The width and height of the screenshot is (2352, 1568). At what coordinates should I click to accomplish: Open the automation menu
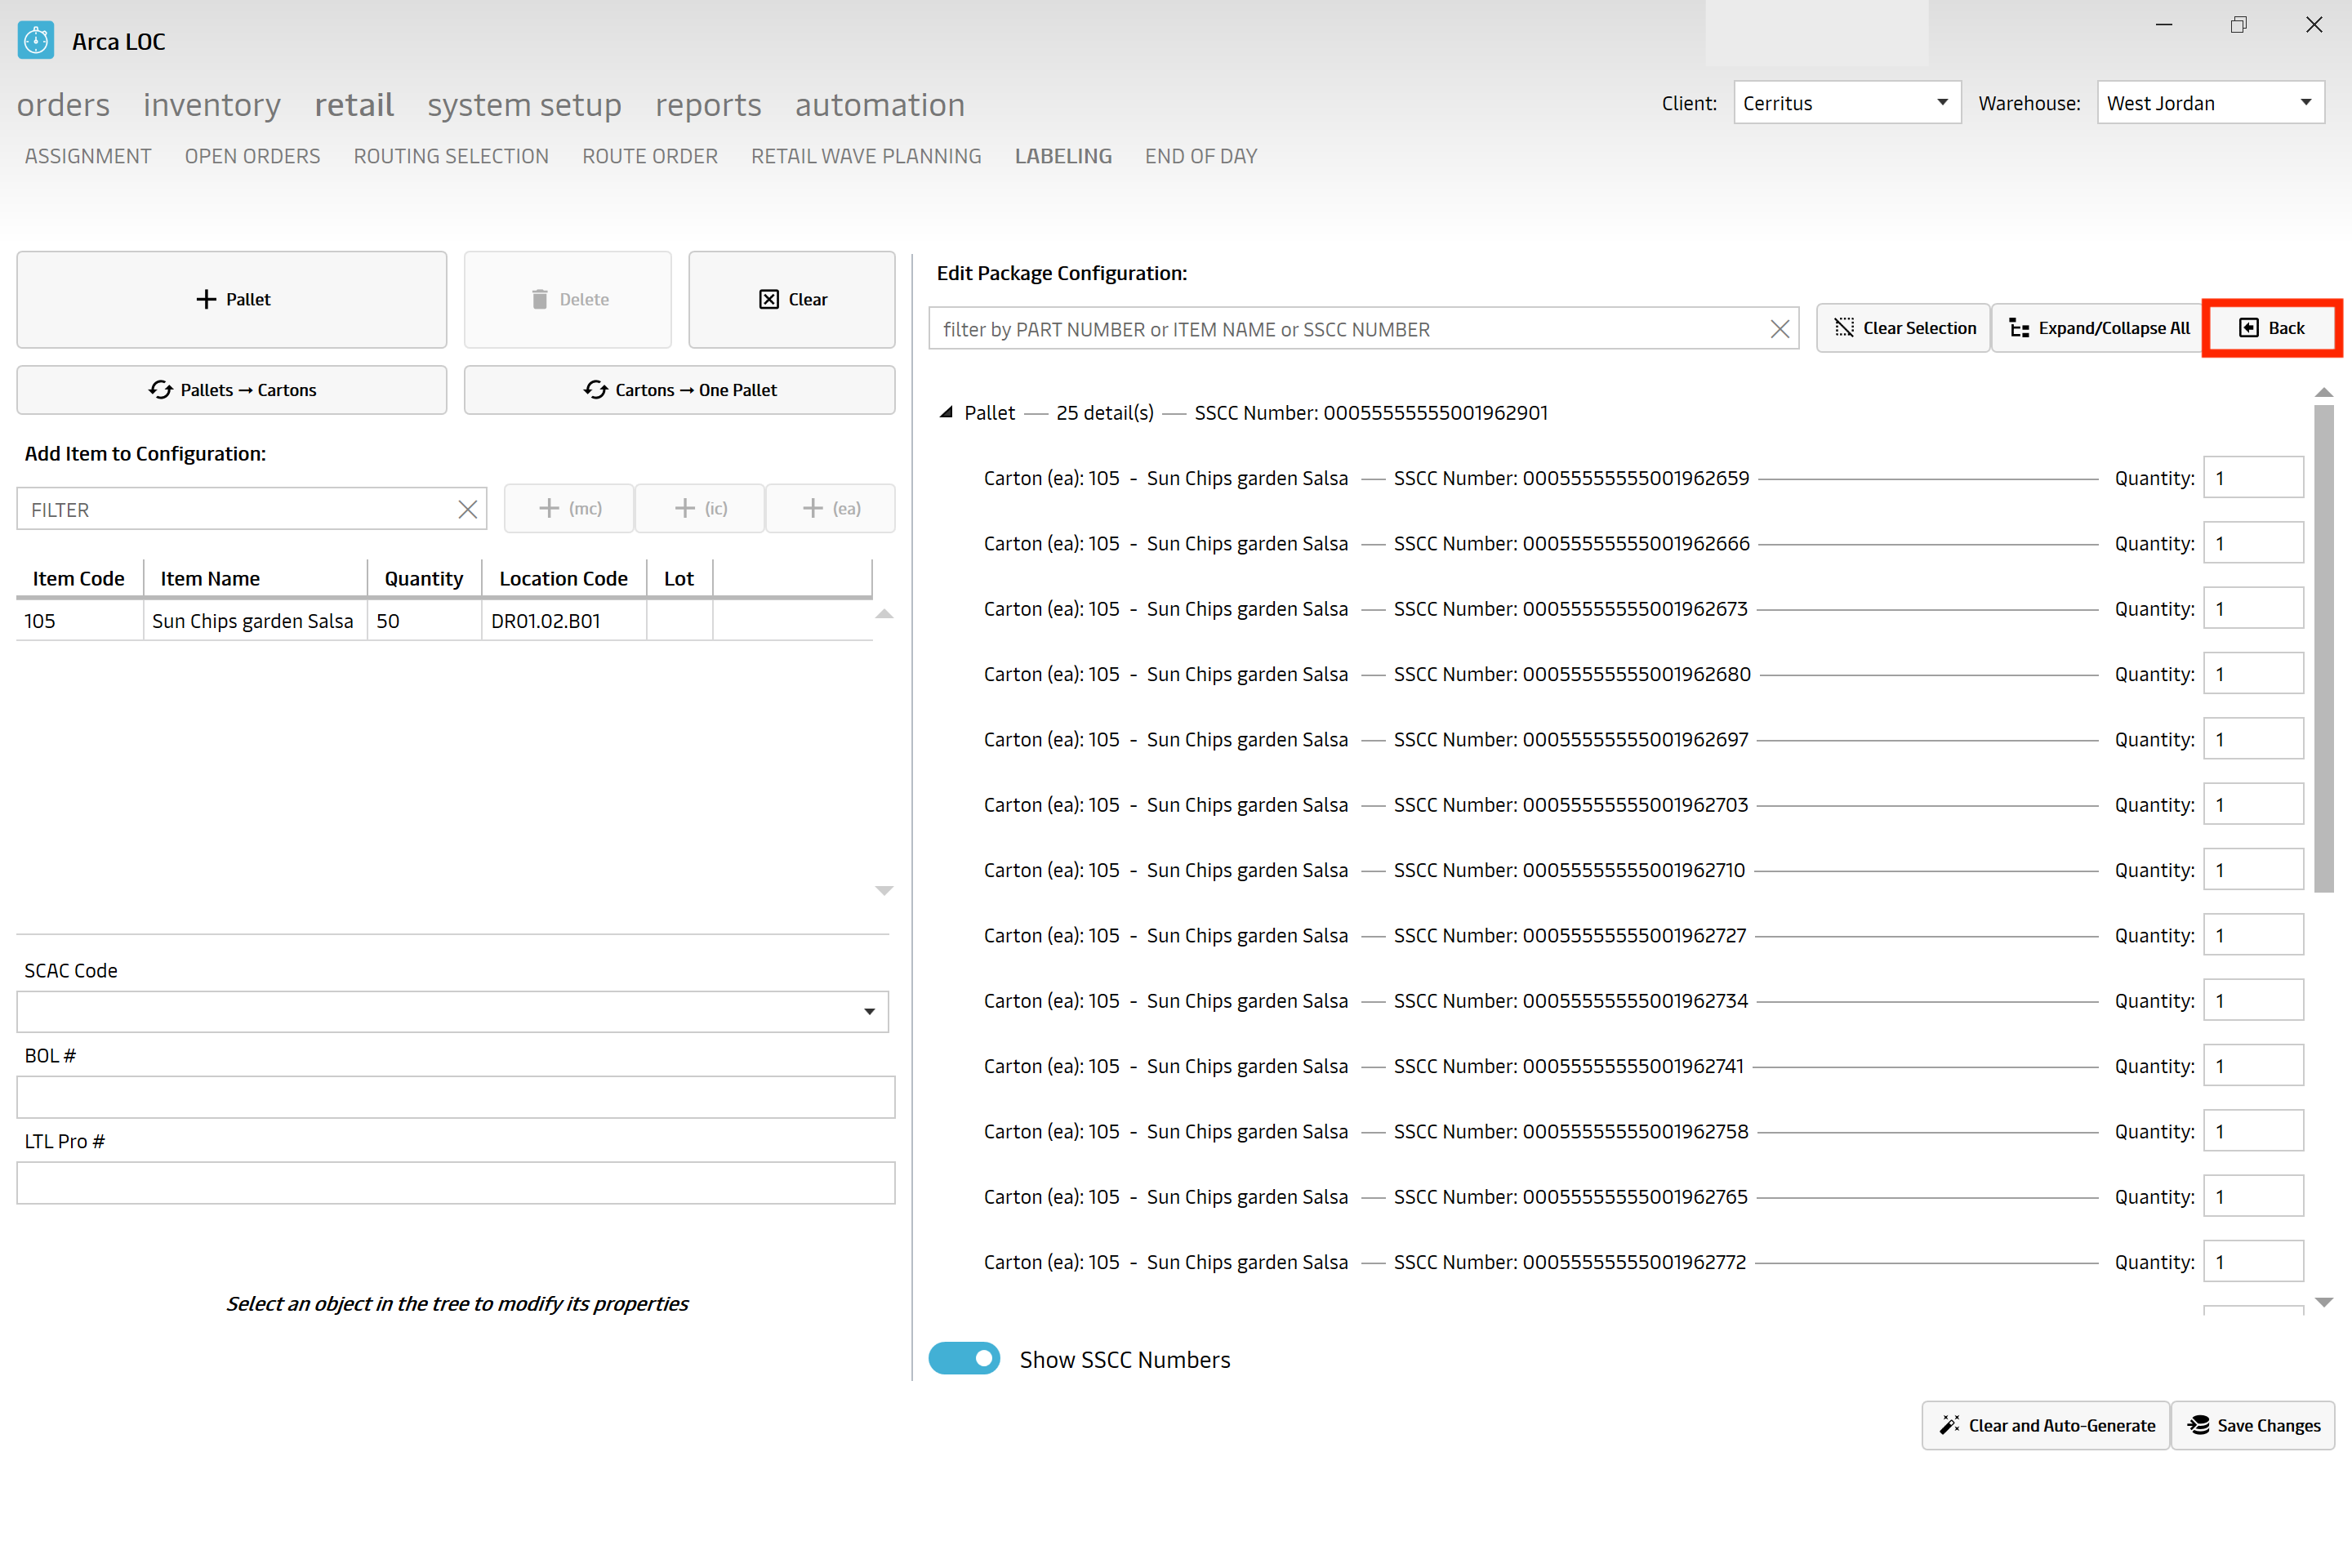click(880, 105)
